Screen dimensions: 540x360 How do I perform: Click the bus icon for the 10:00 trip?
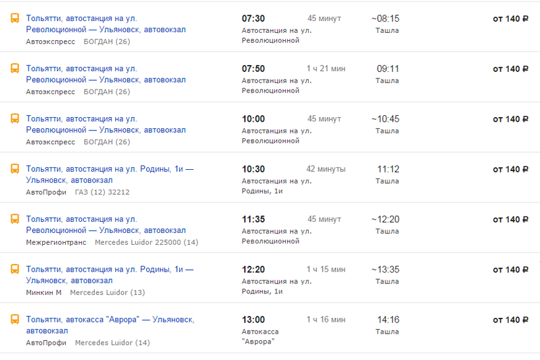(x=14, y=118)
